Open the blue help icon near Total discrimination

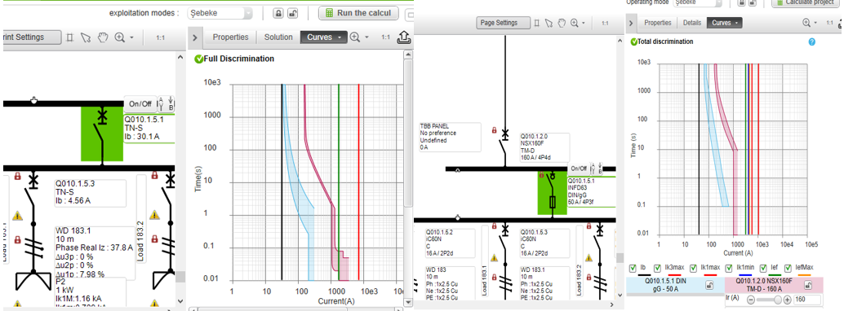point(811,42)
